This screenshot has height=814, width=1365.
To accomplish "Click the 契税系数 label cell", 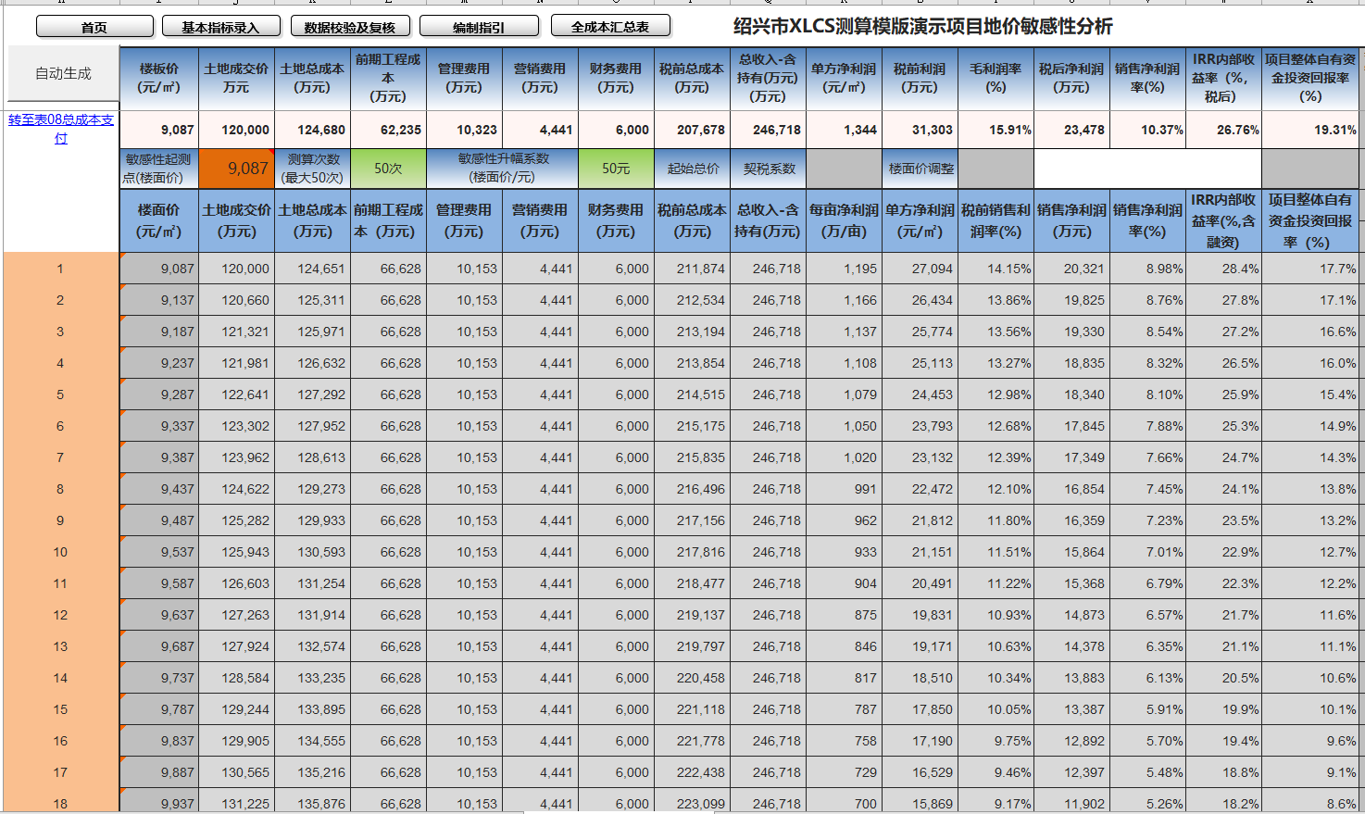I will click(769, 169).
